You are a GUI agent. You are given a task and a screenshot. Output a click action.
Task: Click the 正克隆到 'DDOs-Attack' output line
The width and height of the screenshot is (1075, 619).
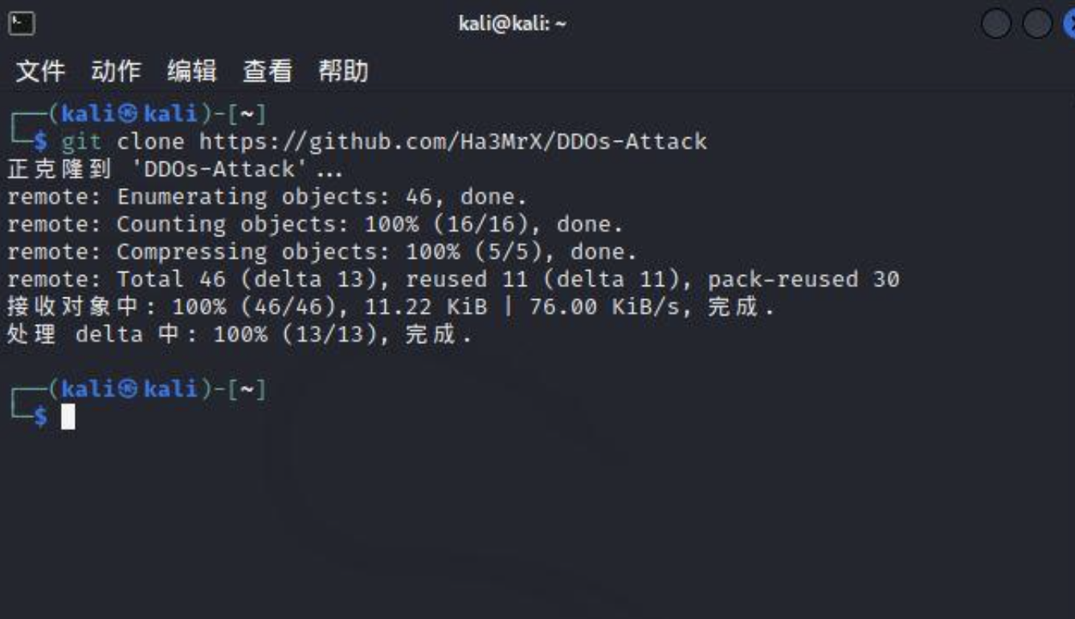(174, 170)
